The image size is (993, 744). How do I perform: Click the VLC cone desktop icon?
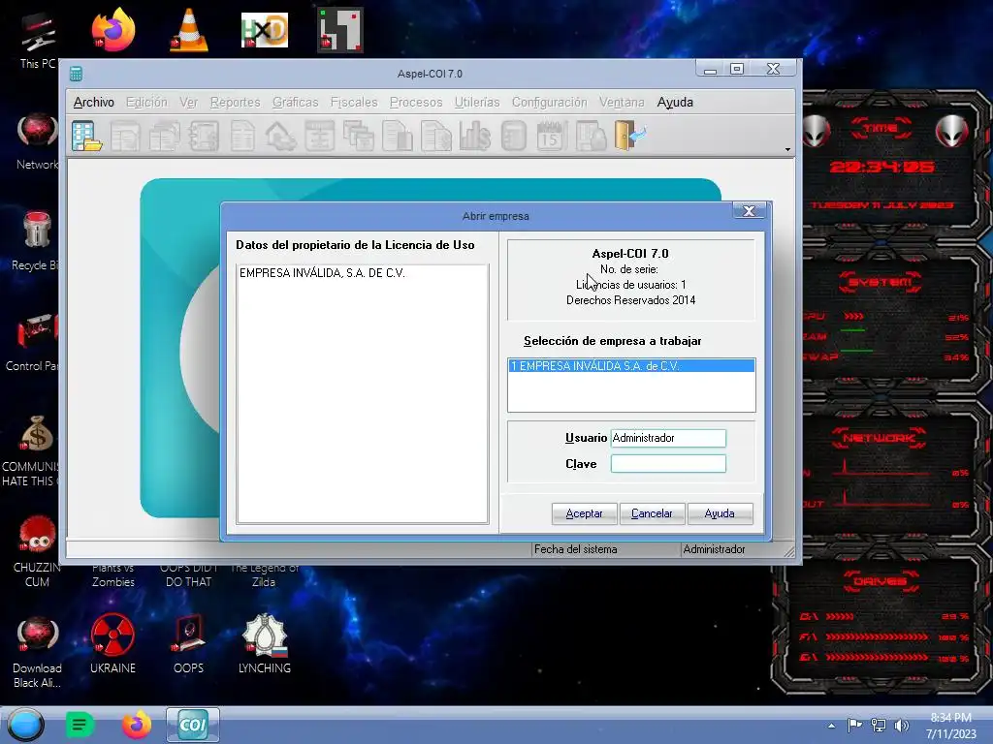(x=189, y=30)
